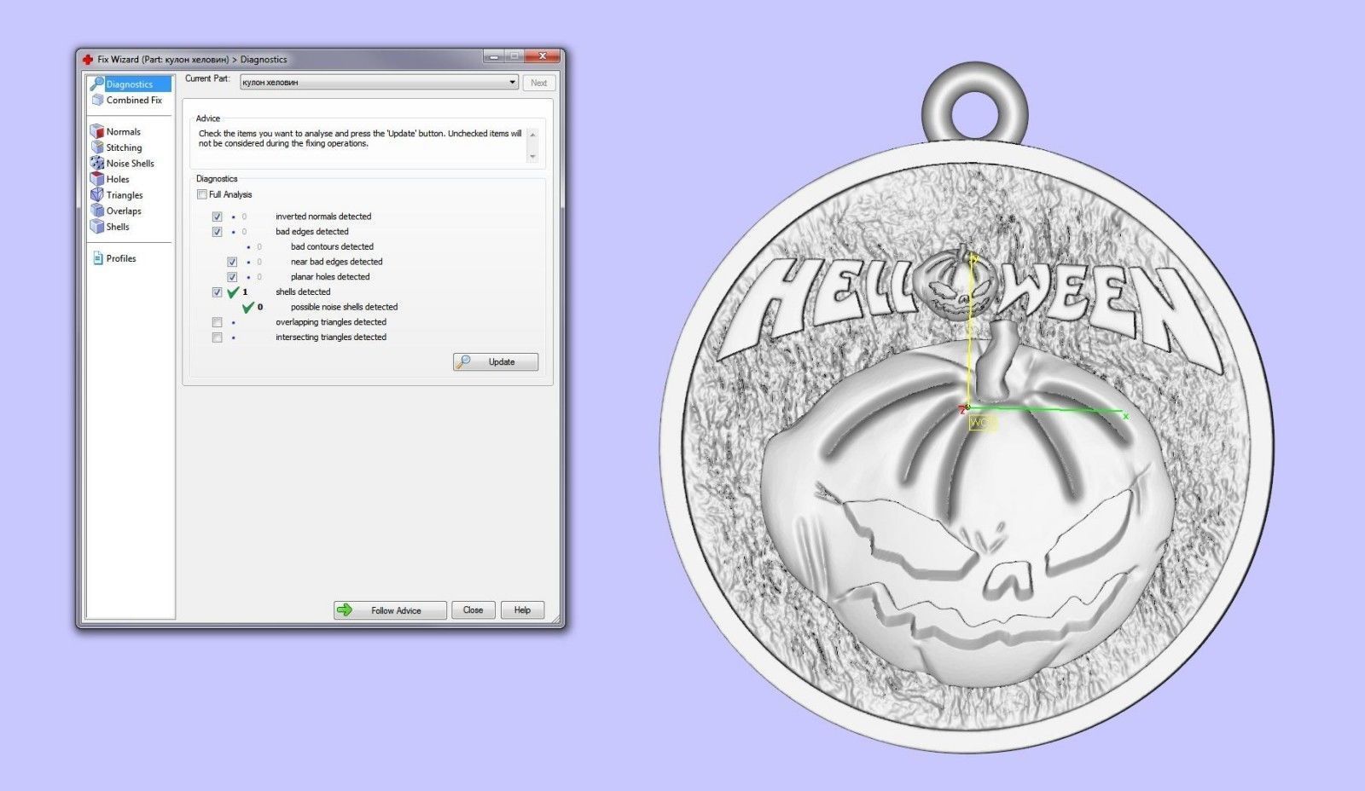The width and height of the screenshot is (1365, 791).
Task: Go to the Shells page
Action: click(118, 227)
